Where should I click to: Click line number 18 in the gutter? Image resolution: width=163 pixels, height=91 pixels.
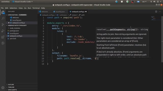click(43, 64)
